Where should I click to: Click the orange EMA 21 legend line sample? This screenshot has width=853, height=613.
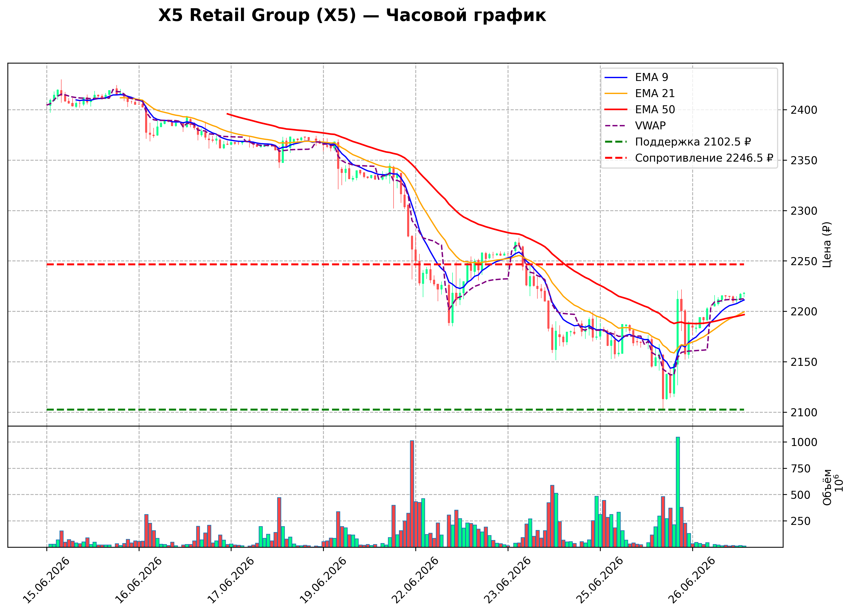click(x=616, y=93)
